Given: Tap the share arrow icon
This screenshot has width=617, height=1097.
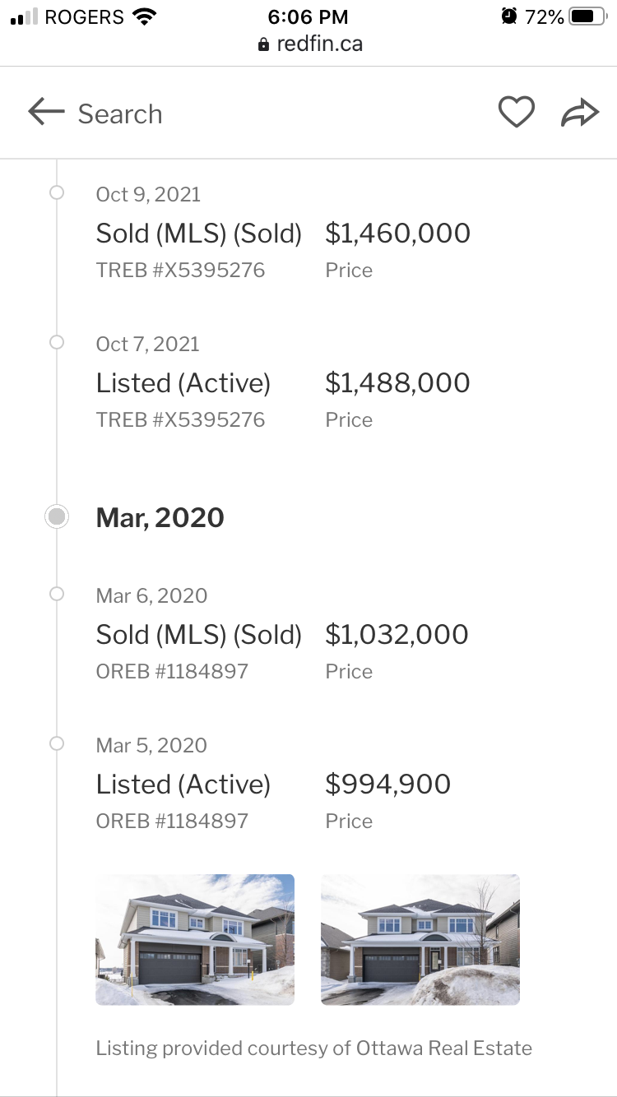Looking at the screenshot, I should click(580, 113).
